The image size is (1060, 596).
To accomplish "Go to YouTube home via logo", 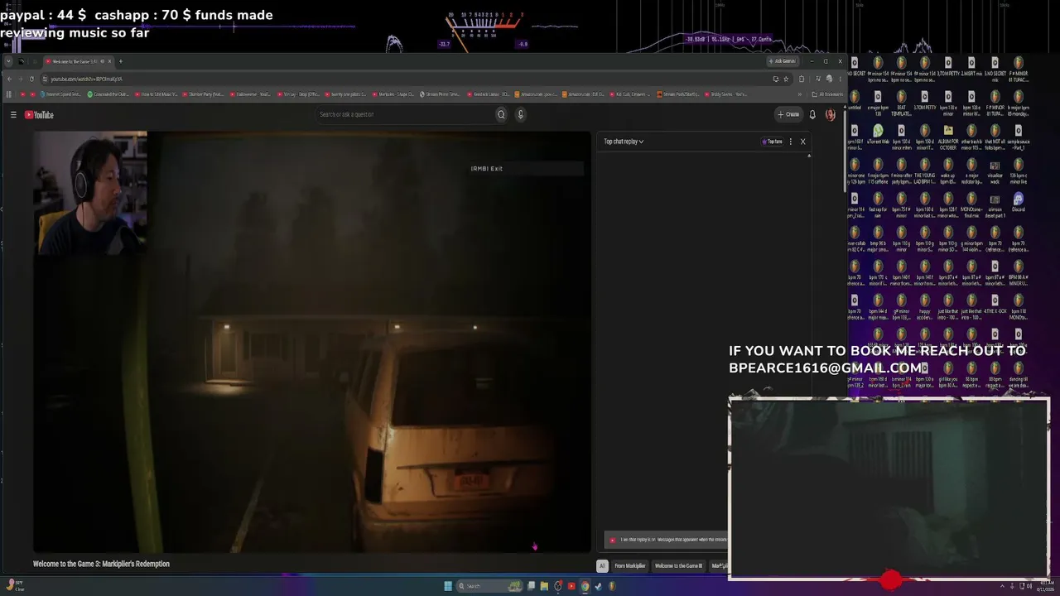I will pyautogui.click(x=39, y=115).
